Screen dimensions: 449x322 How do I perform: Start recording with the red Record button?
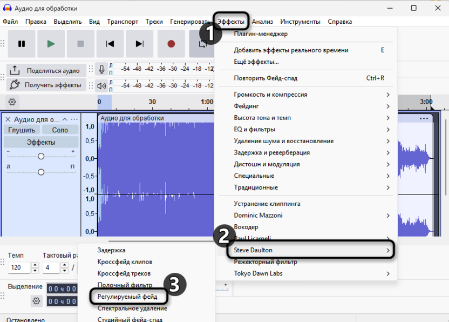[171, 44]
